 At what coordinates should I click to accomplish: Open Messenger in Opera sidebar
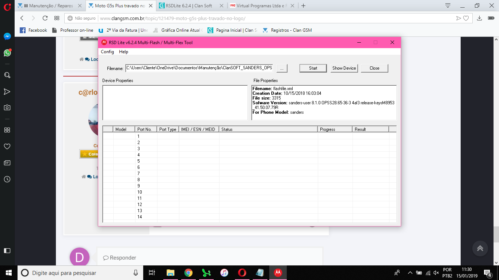(x=7, y=36)
